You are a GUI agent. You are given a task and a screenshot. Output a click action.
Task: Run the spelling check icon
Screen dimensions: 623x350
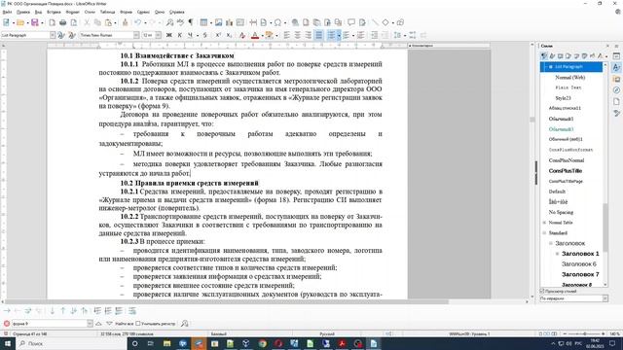point(180,22)
